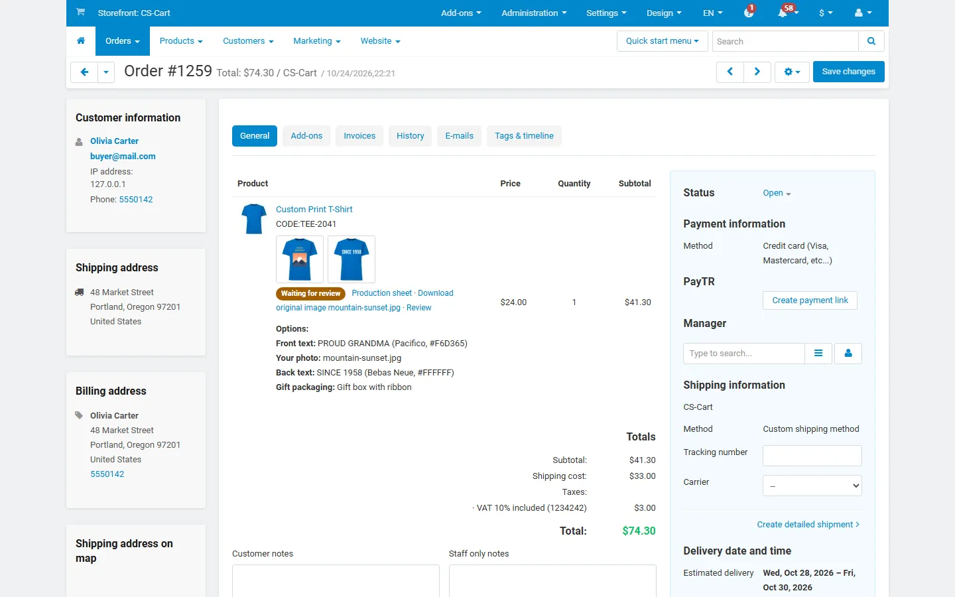Click the search magnifier button

coord(871,41)
